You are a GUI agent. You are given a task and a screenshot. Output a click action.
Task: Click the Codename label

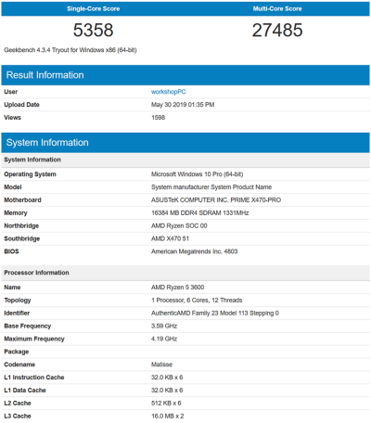[19, 365]
